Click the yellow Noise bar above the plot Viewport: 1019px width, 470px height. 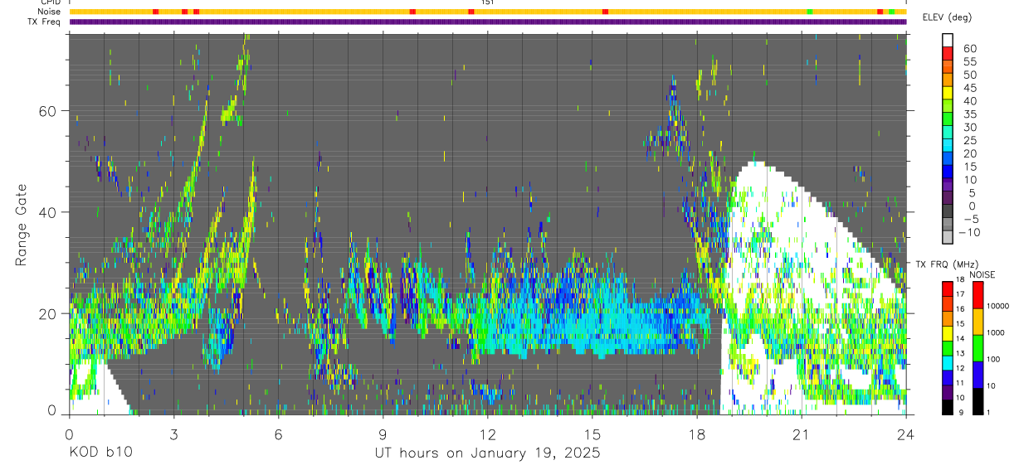488,12
